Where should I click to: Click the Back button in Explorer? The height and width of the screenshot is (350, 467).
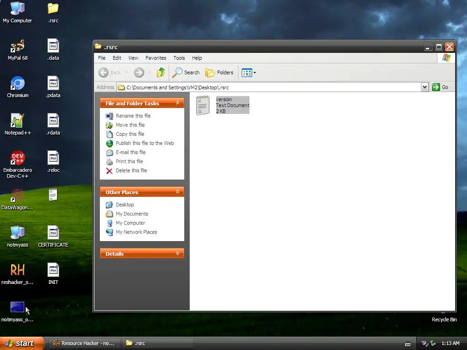point(109,72)
